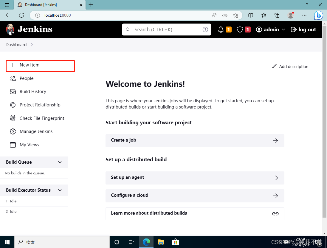The width and height of the screenshot is (327, 248).
Task: Open the browser Favorites list icon
Action: pyautogui.click(x=264, y=15)
